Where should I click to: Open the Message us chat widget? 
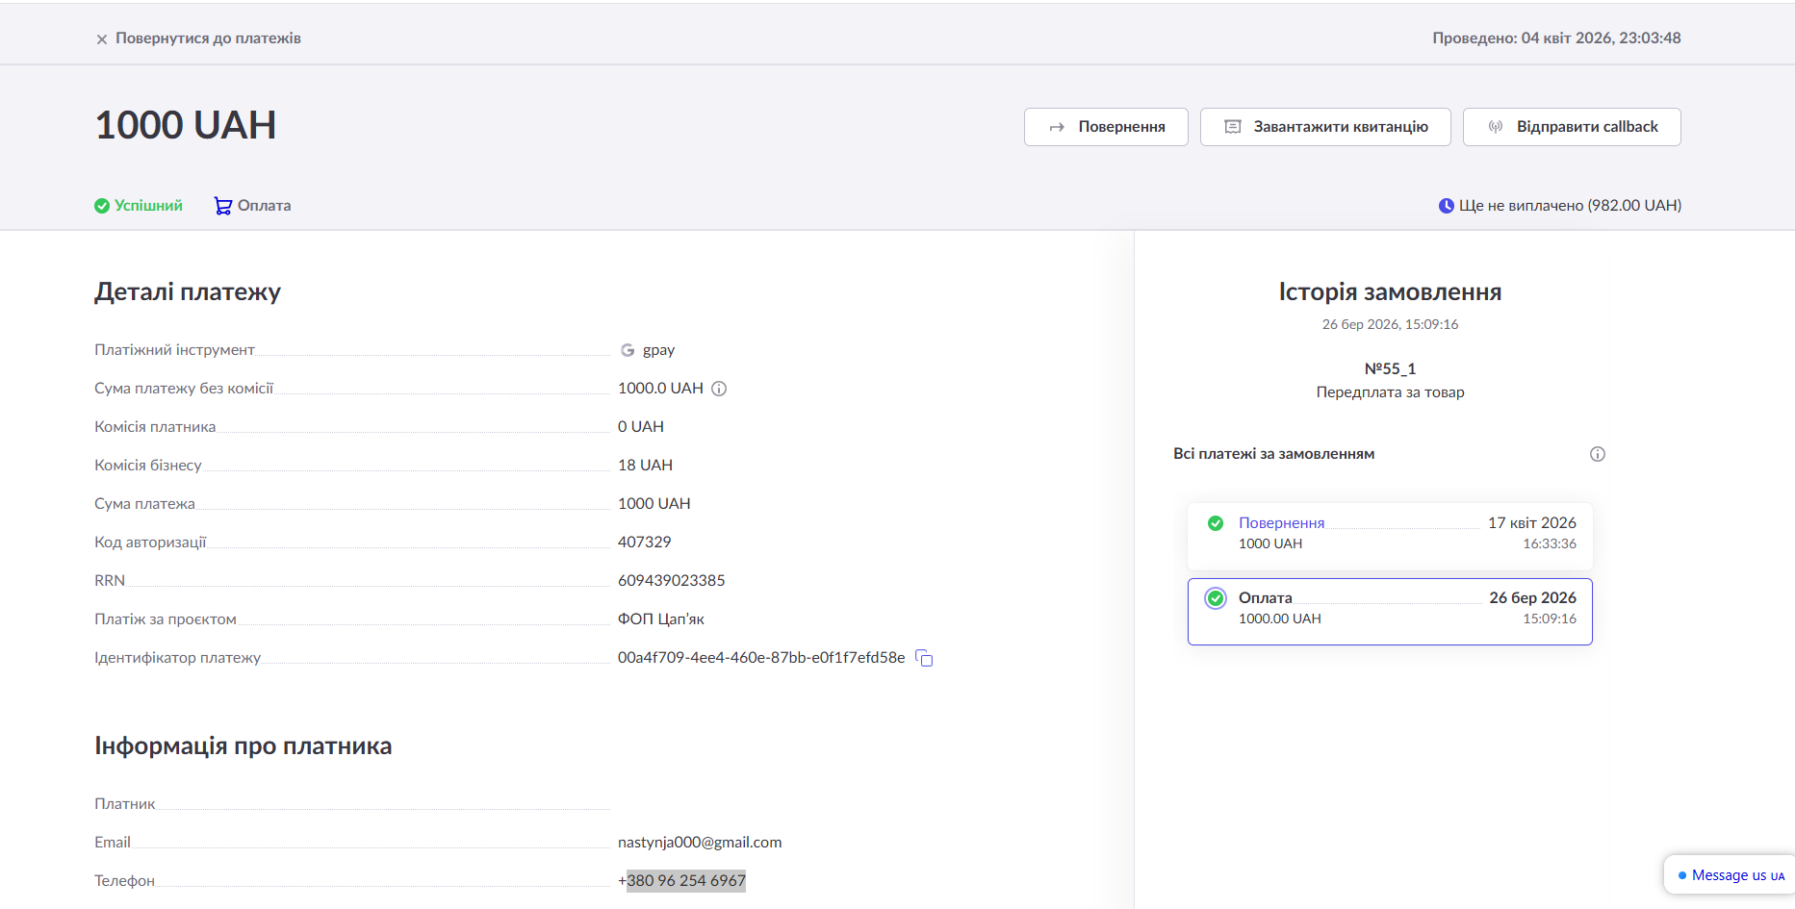tap(1731, 875)
